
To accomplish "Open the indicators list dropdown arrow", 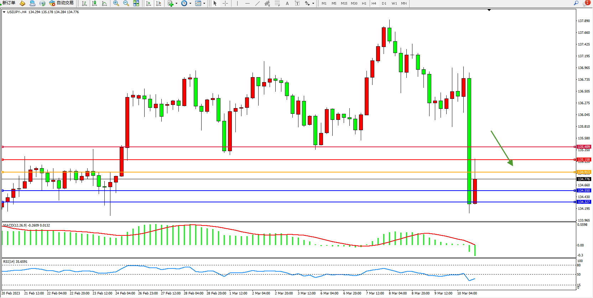I will point(176,4).
